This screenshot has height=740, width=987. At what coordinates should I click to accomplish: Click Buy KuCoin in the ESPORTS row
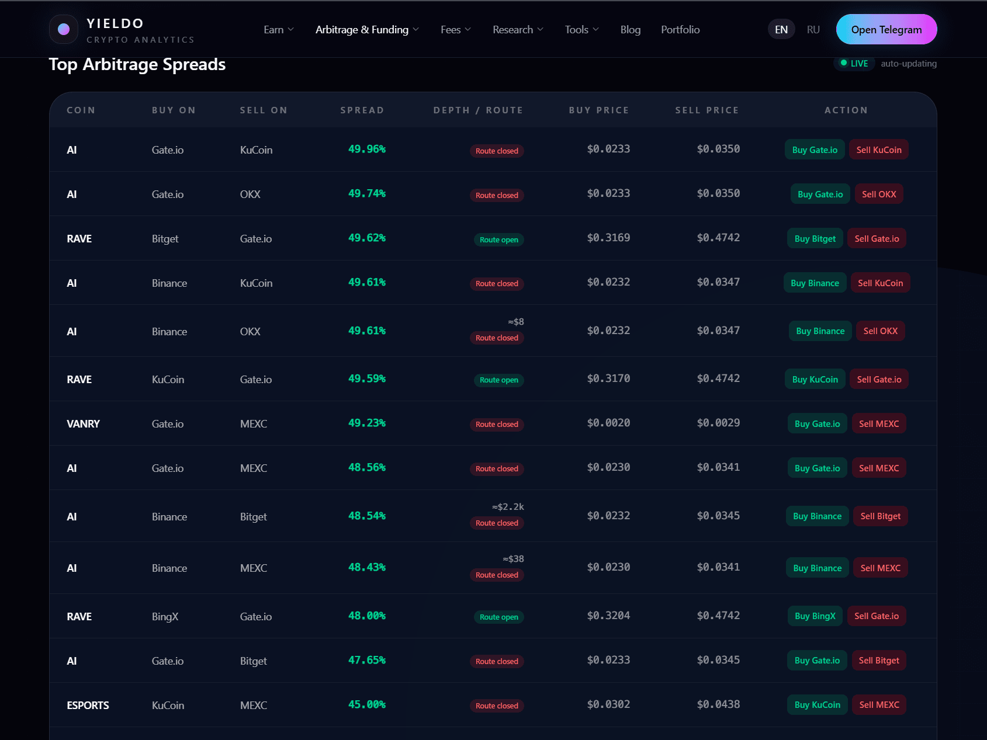(x=818, y=705)
